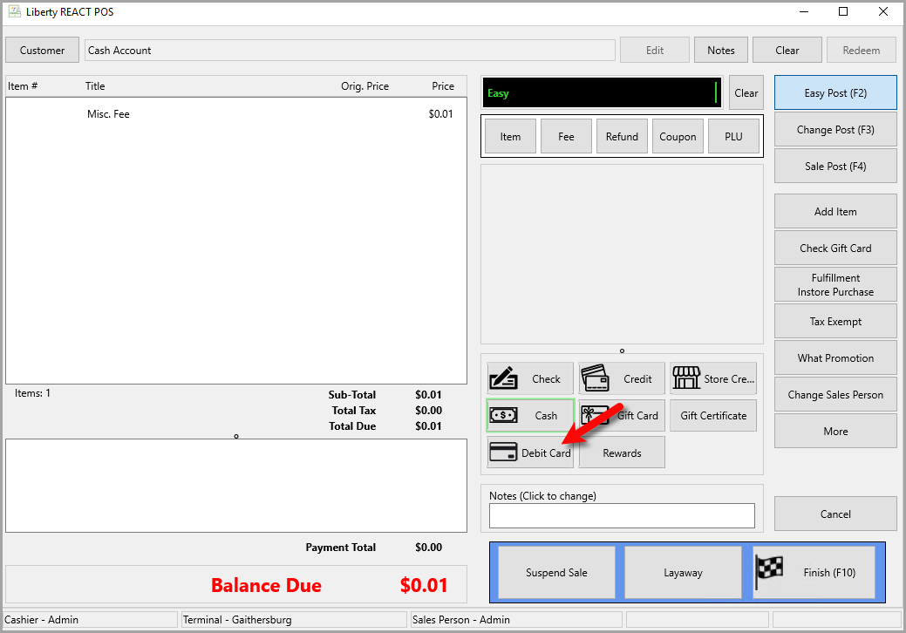Select the Fee entry type
906x633 pixels.
[x=566, y=136]
